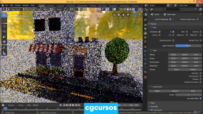Open Object properties tab

click(145, 47)
